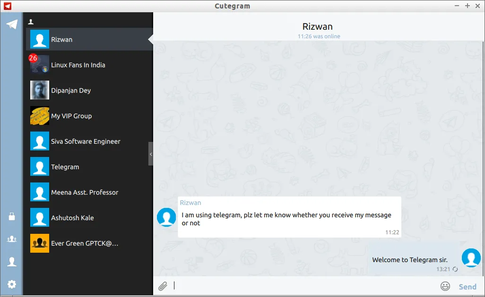
Task: Open the single-person profile icon in sidebar
Action: coord(12,262)
